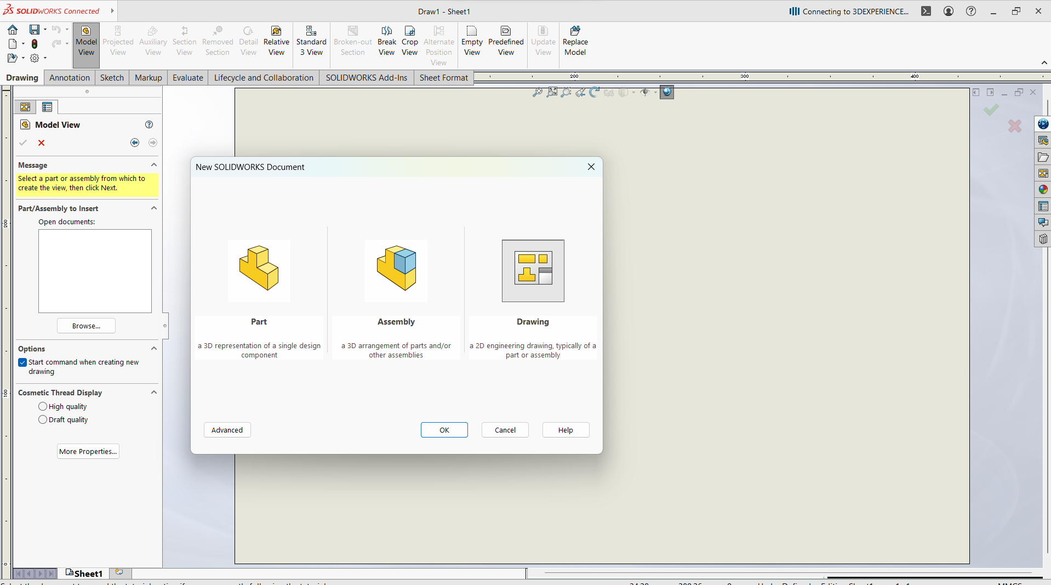This screenshot has height=585, width=1051.
Task: Switch to Evaluate ribbon tab
Action: (188, 78)
